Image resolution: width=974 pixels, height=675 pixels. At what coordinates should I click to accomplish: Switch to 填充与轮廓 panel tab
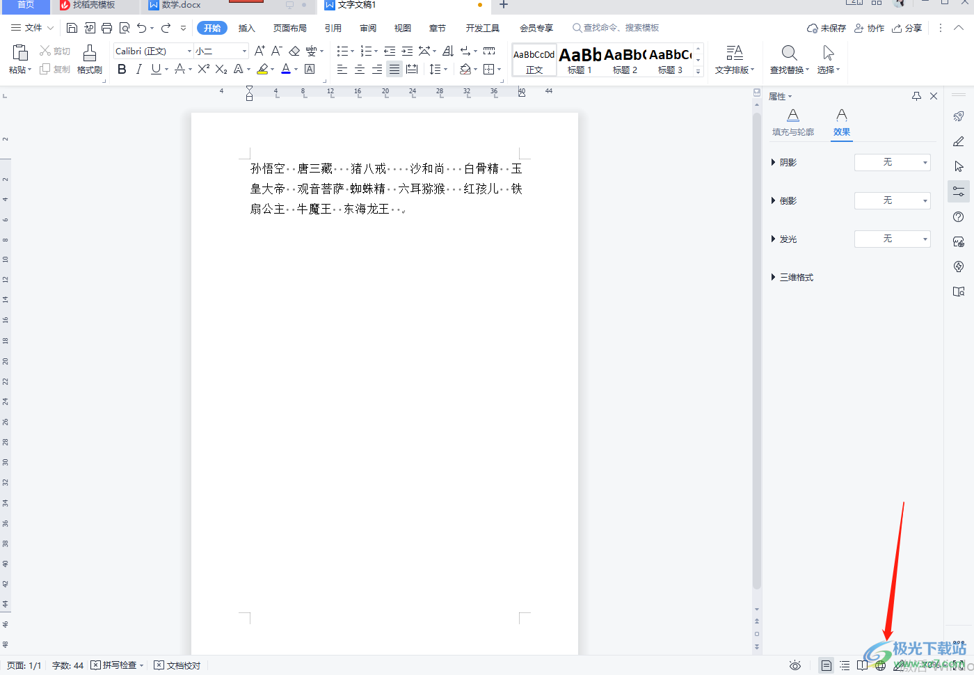[793, 122]
